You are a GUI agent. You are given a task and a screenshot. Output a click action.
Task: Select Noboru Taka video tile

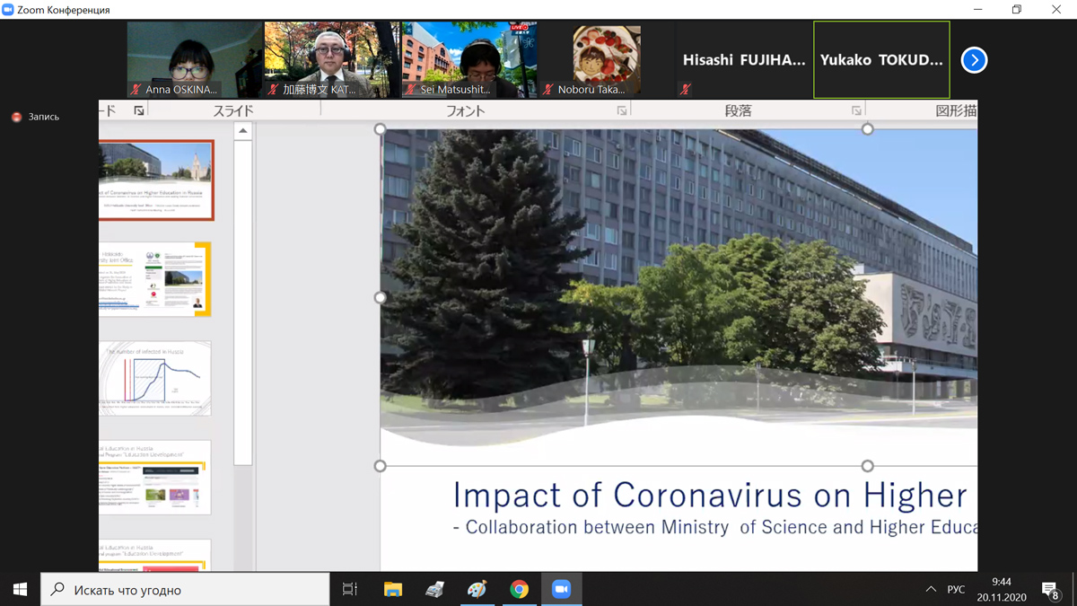tap(607, 60)
